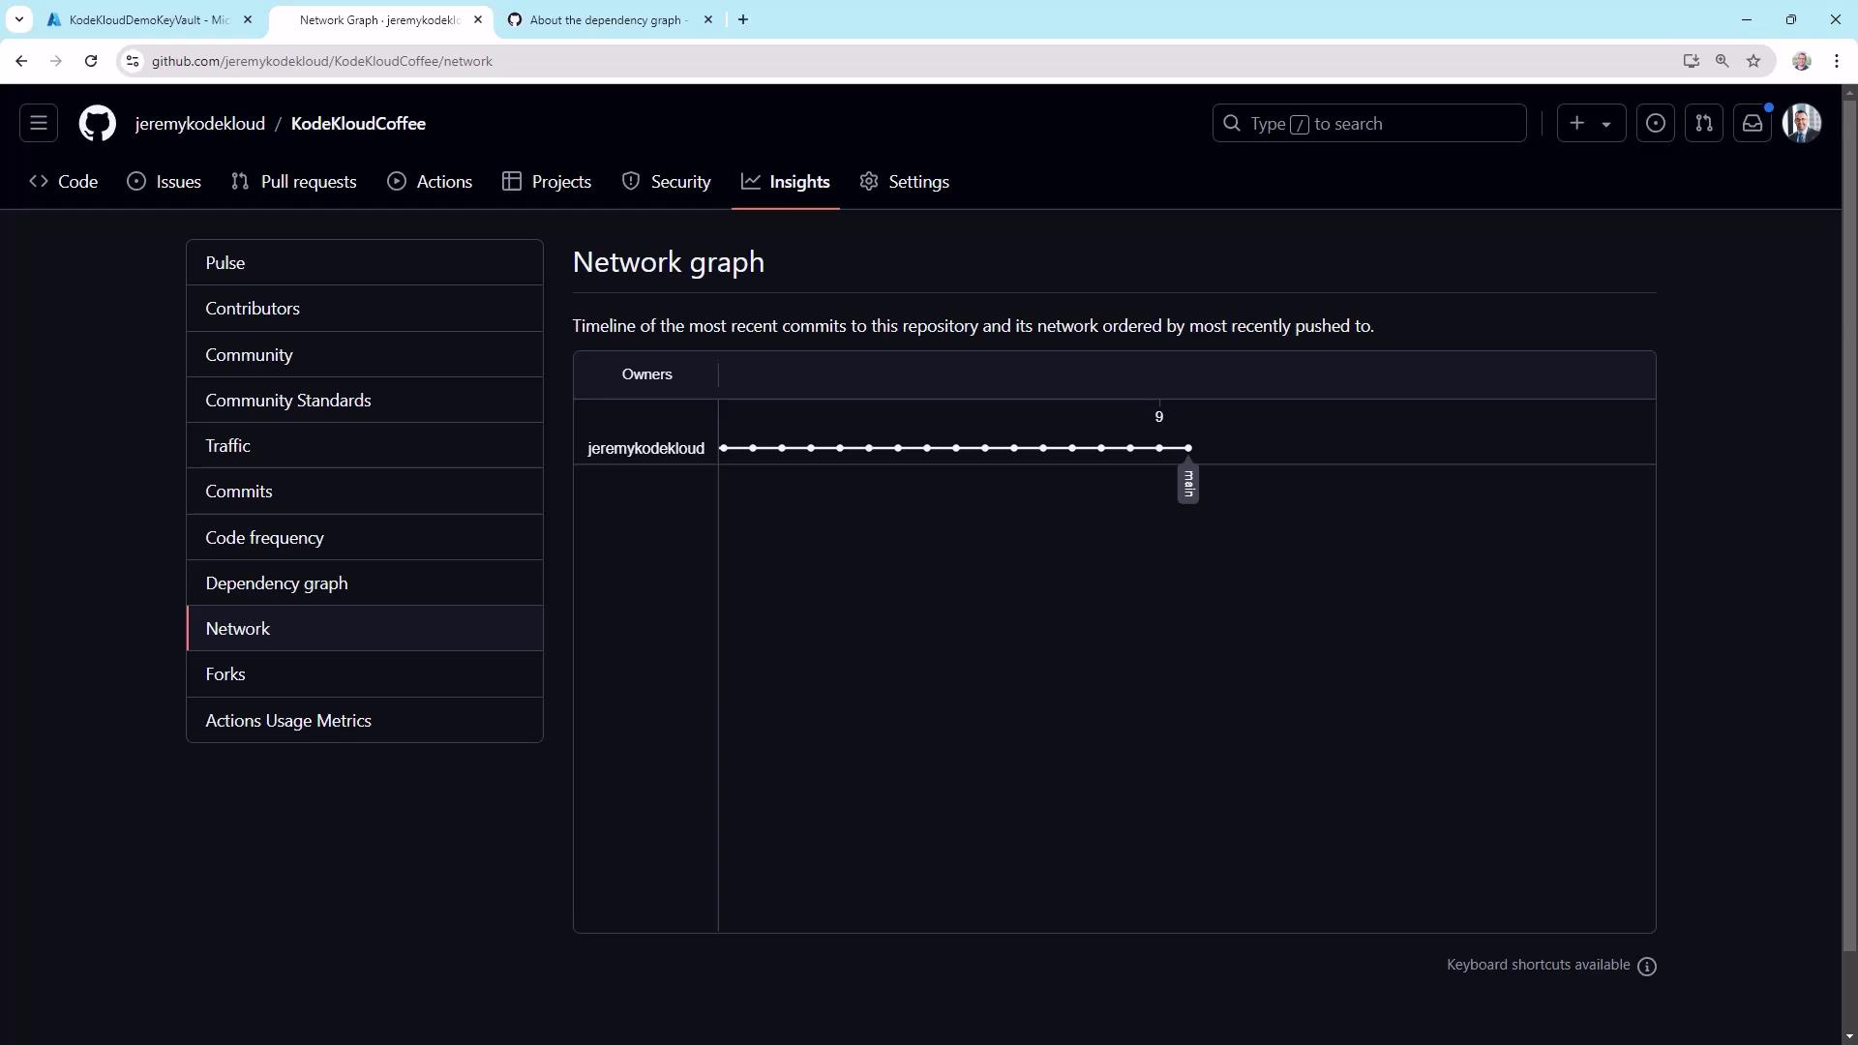Click the GitHub Octocat logo
Screen dimensions: 1858x1045
97,123
